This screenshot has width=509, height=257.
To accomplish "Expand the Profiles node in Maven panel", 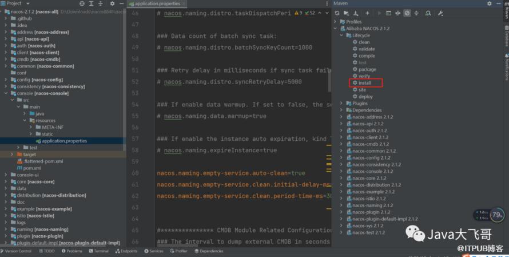I will [x=337, y=22].
